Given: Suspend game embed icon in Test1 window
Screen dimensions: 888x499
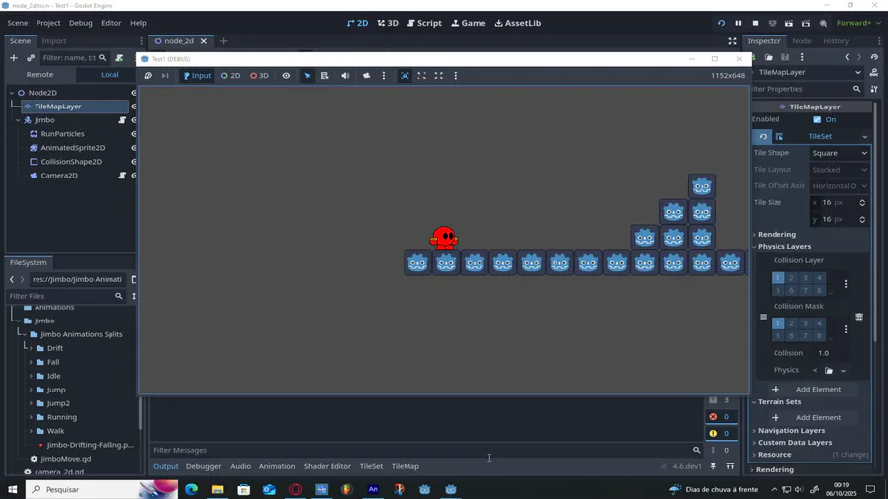Looking at the screenshot, I should [148, 75].
